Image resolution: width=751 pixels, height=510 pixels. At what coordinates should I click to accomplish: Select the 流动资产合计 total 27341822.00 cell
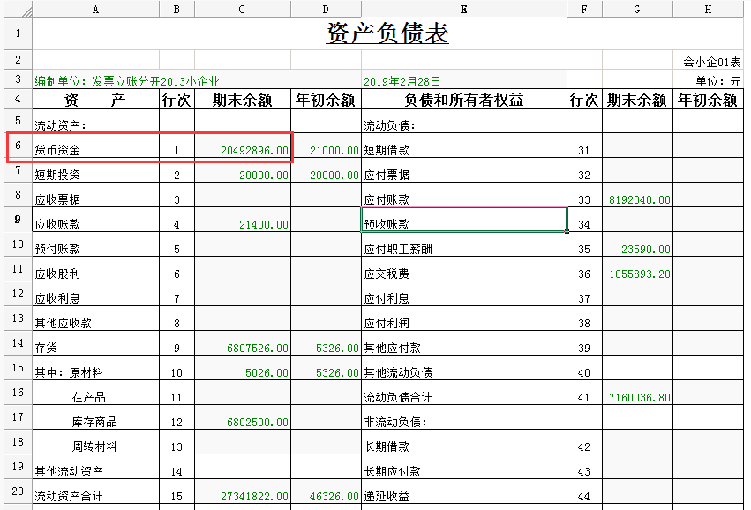pos(243,497)
